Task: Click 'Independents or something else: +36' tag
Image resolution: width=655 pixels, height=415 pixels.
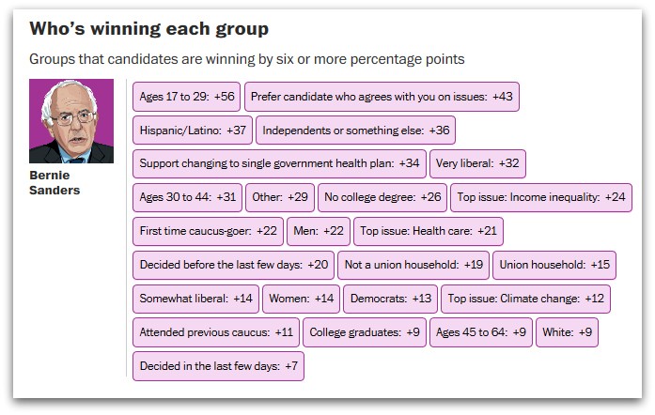Action: click(x=355, y=131)
